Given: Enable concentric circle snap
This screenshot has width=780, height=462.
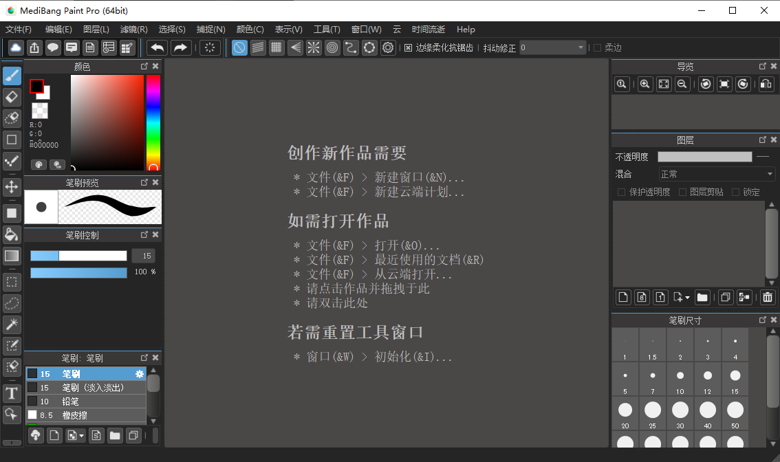Looking at the screenshot, I should (x=332, y=47).
